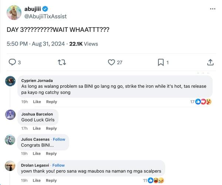Like Drolan Legasvi's comment
Screen dimensions: 222x185
37,181
